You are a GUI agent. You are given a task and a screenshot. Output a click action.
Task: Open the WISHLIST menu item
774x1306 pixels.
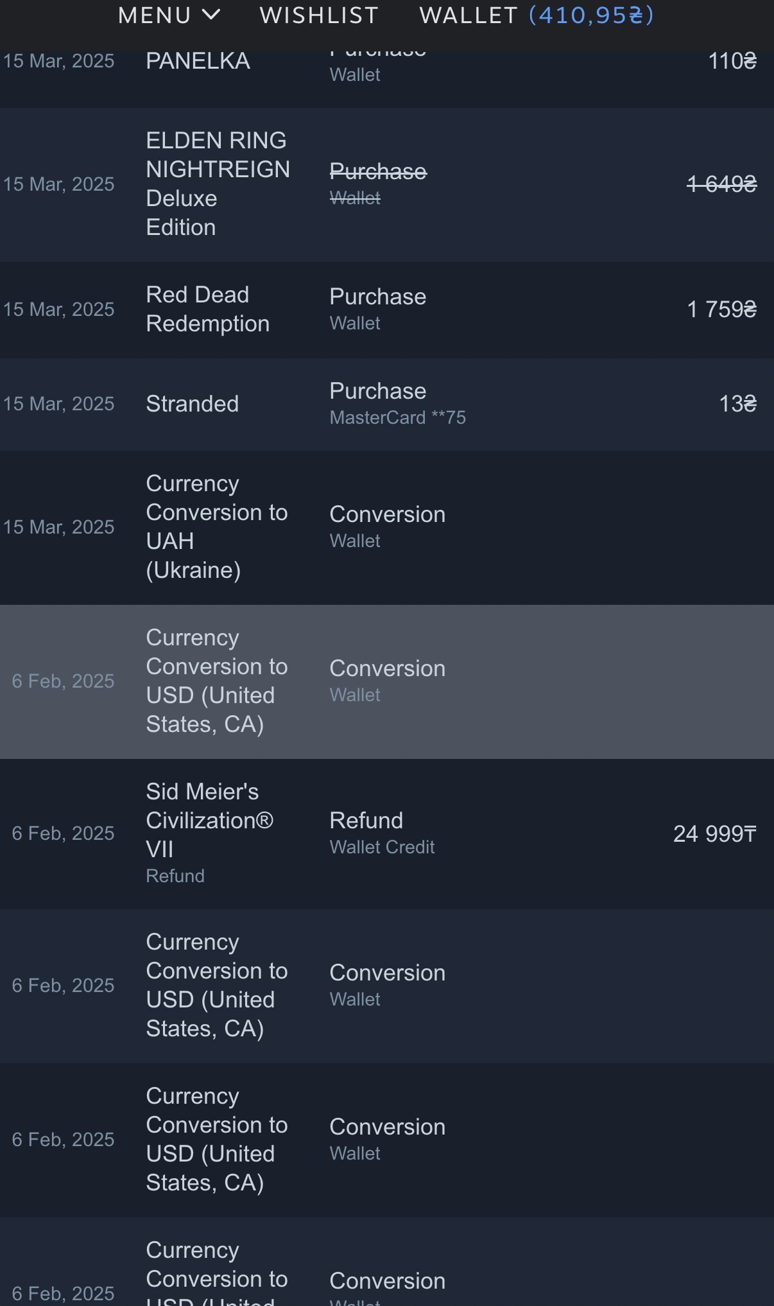coord(319,15)
